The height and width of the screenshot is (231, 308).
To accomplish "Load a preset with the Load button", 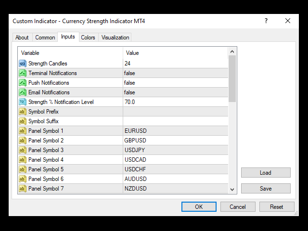I will pyautogui.click(x=266, y=173).
